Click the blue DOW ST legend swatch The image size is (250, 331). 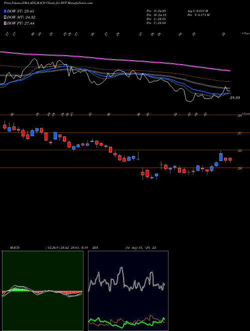5,11
